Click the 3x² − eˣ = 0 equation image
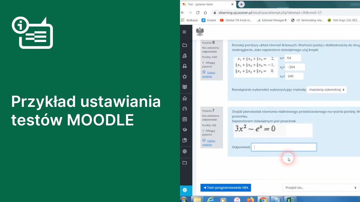360x202 pixels. click(273, 130)
